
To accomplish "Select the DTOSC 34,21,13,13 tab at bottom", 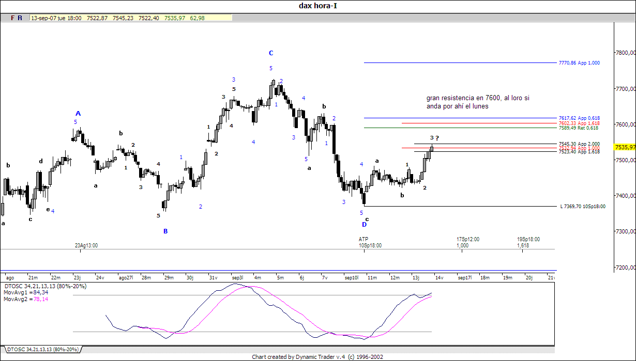I will pos(42,349).
